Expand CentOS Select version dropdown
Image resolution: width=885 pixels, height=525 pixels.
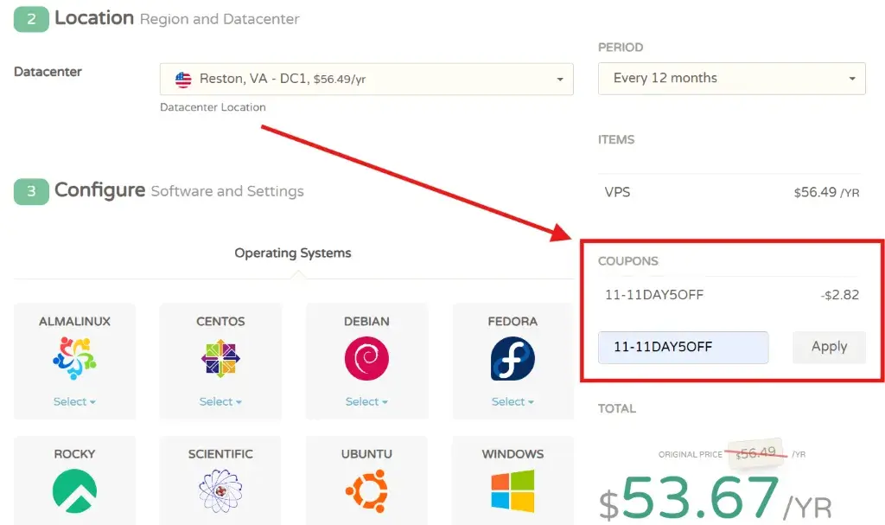click(220, 401)
